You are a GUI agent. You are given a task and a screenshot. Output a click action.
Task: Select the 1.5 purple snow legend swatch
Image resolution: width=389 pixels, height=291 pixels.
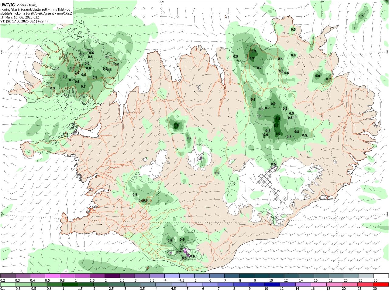[97, 276]
